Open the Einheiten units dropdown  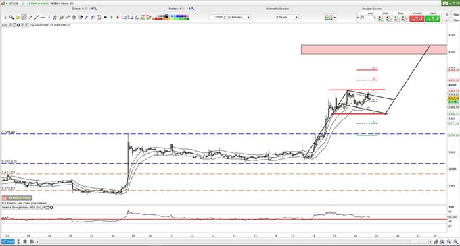239,18
